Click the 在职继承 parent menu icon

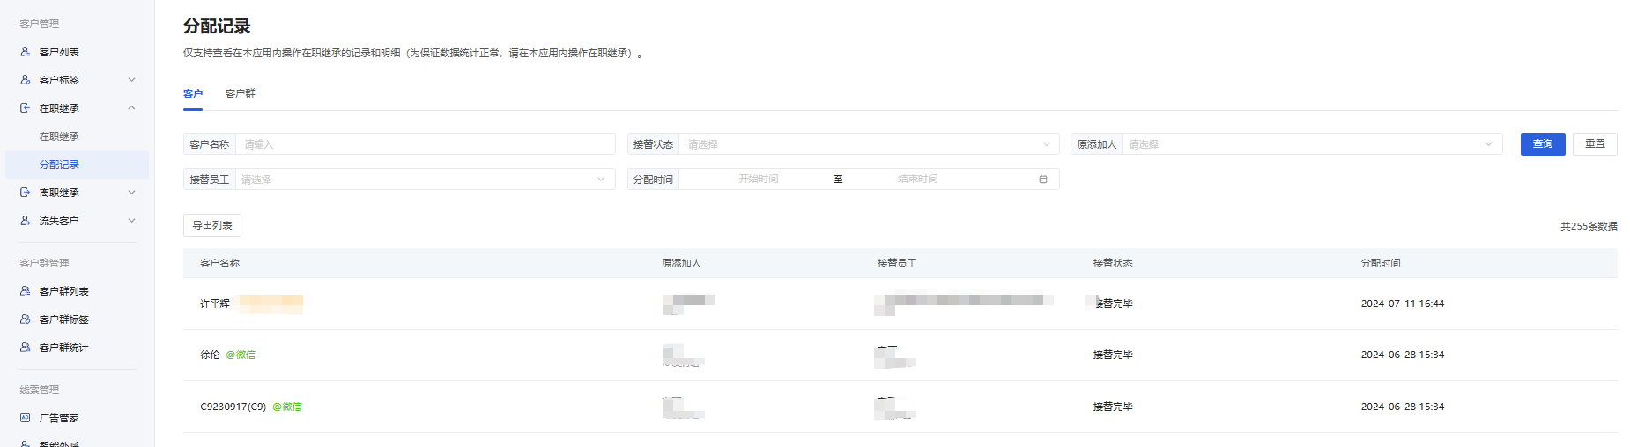26,108
